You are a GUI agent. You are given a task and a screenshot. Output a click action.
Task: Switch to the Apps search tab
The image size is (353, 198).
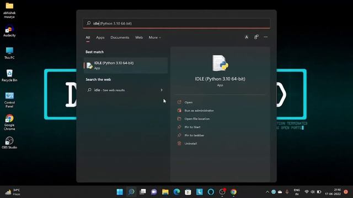[x=100, y=37]
